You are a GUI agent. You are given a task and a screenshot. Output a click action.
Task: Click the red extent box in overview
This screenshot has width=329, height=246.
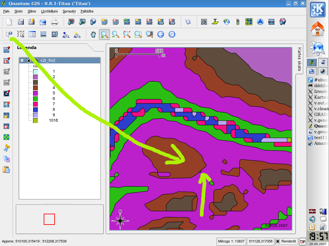coord(49,219)
